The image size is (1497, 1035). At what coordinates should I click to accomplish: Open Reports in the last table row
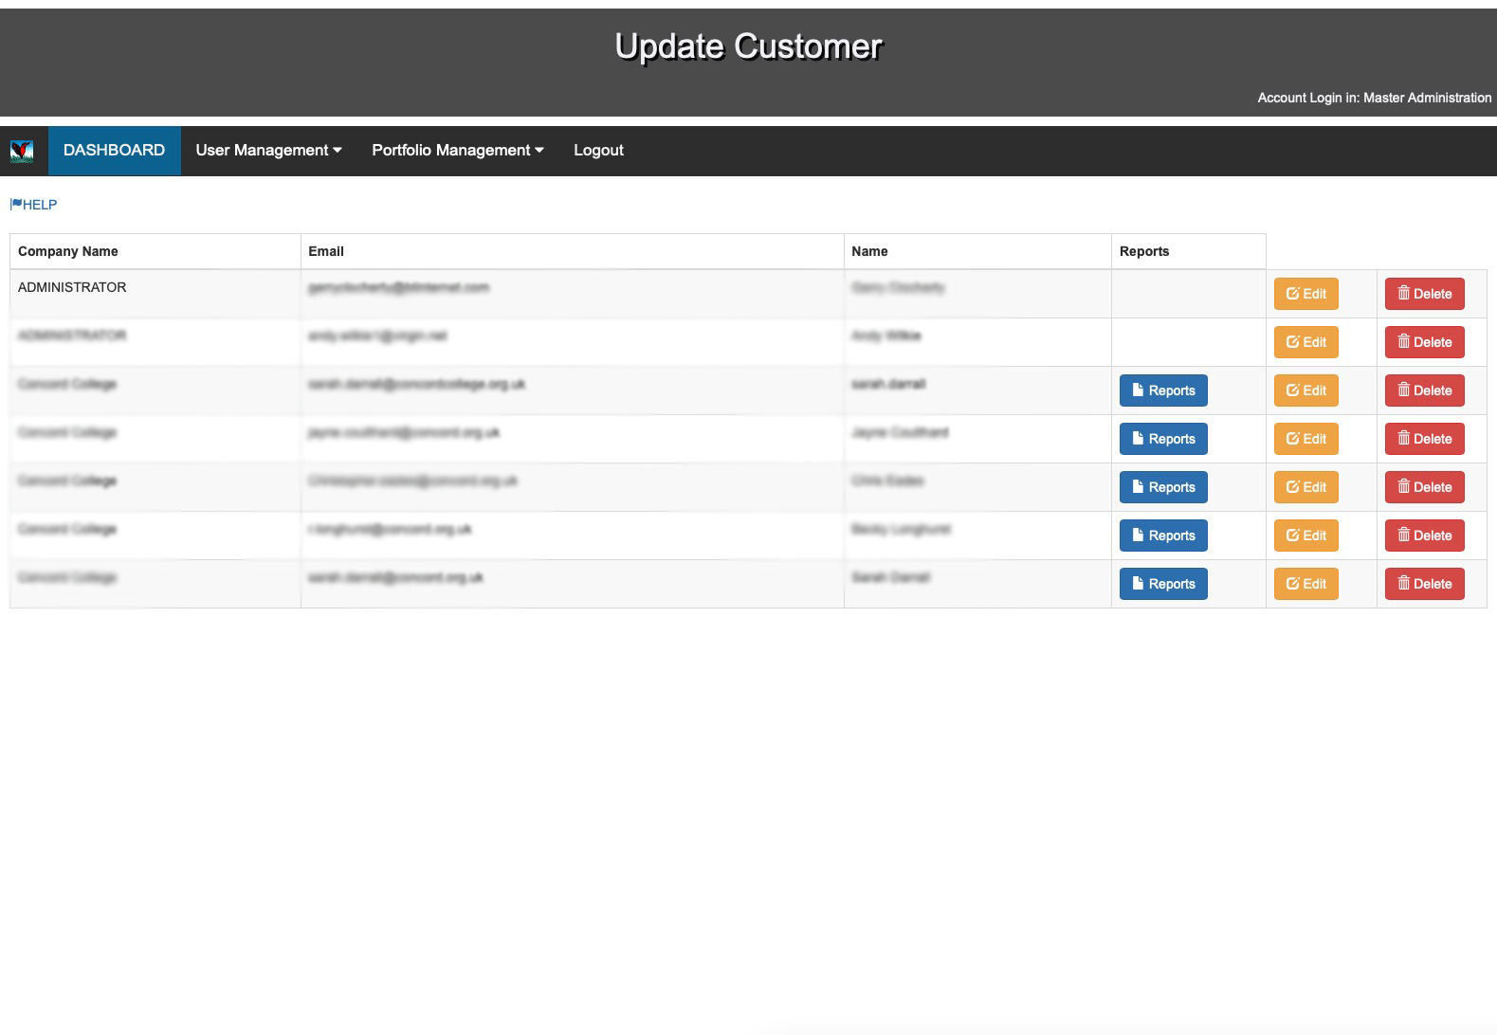tap(1163, 584)
